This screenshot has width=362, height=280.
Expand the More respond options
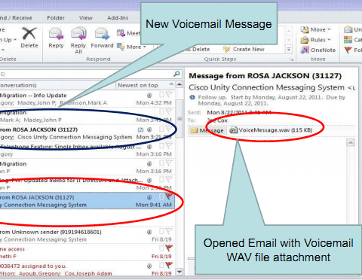[x=131, y=47]
